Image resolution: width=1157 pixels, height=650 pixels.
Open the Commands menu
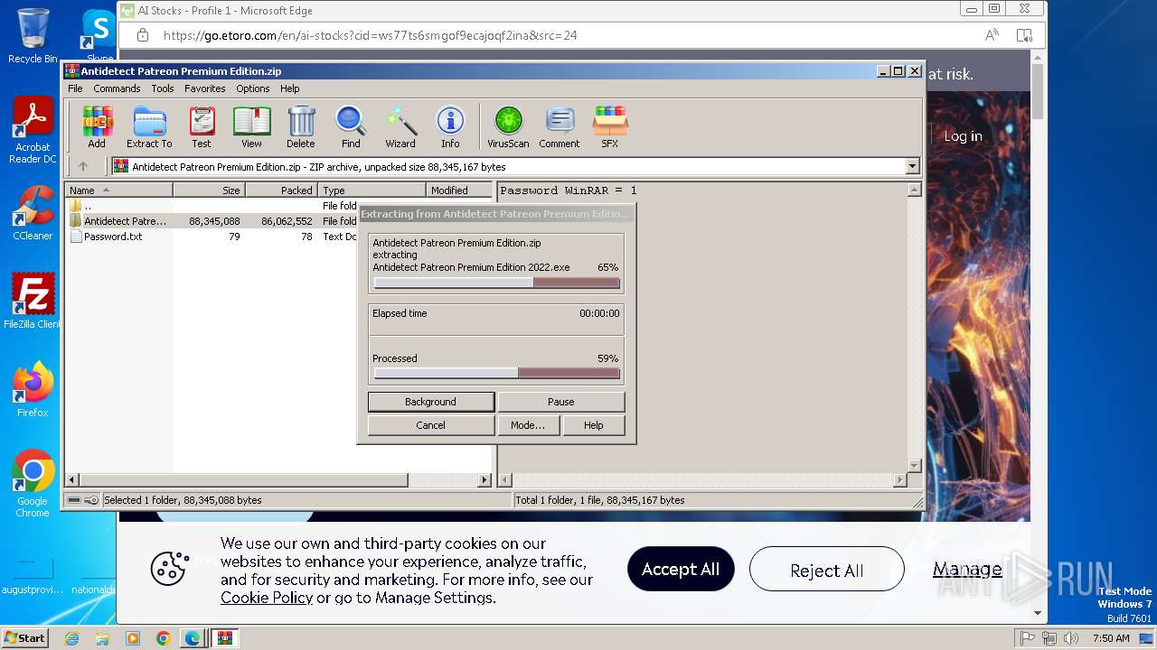click(117, 88)
